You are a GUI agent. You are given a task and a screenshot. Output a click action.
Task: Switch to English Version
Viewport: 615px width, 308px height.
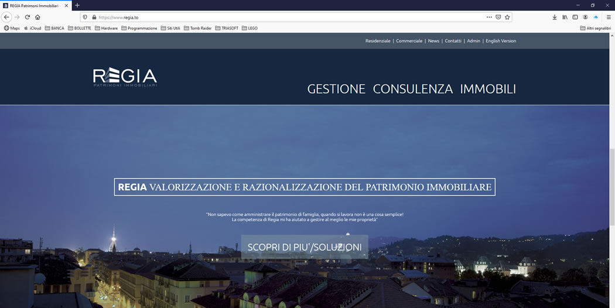click(501, 41)
